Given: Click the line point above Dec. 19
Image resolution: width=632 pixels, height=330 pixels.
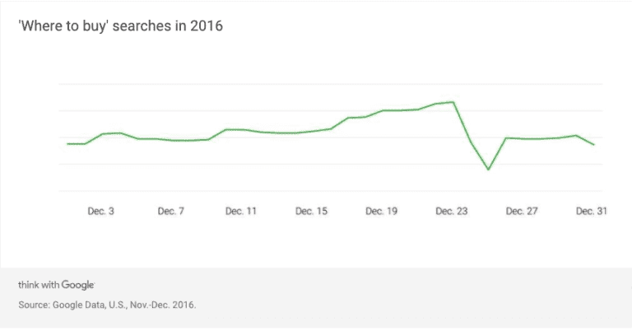Looking at the screenshot, I should (x=383, y=110).
